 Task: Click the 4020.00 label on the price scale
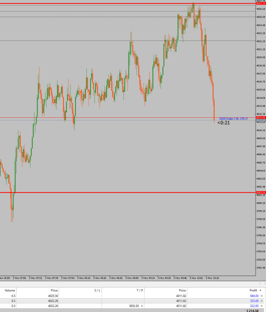click(261, 57)
